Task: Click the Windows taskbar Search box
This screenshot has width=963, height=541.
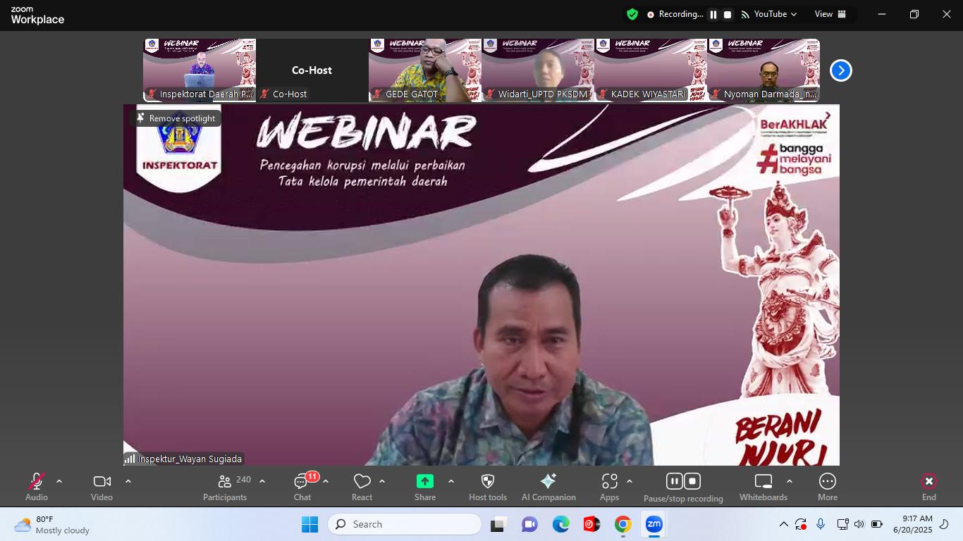Action: (x=405, y=524)
